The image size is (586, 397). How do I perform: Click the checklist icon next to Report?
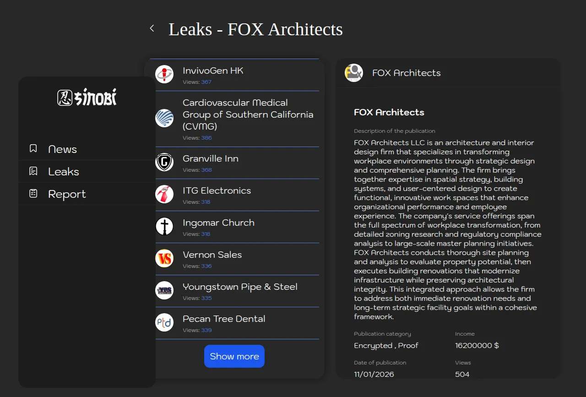pyautogui.click(x=33, y=194)
